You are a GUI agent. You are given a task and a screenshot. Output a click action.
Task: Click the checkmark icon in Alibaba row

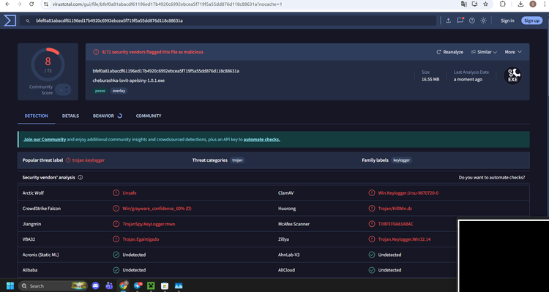click(x=116, y=270)
